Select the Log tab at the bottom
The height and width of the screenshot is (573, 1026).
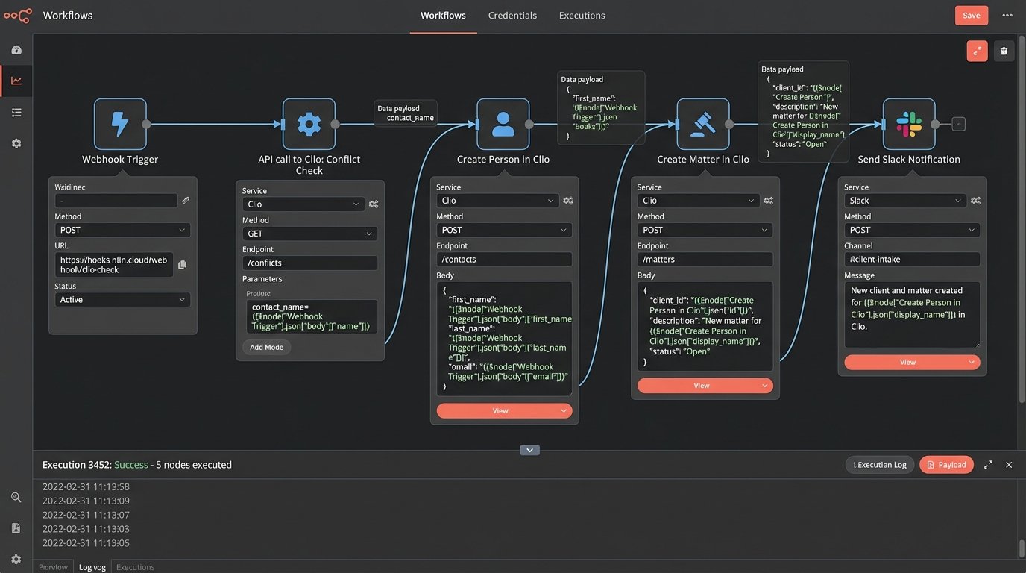92,566
